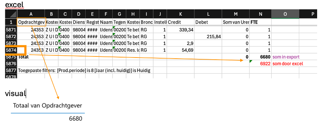Click the Credit header cell

180,22
